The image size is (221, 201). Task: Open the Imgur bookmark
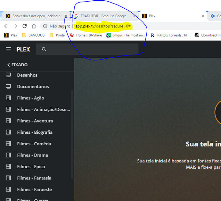tap(126, 35)
